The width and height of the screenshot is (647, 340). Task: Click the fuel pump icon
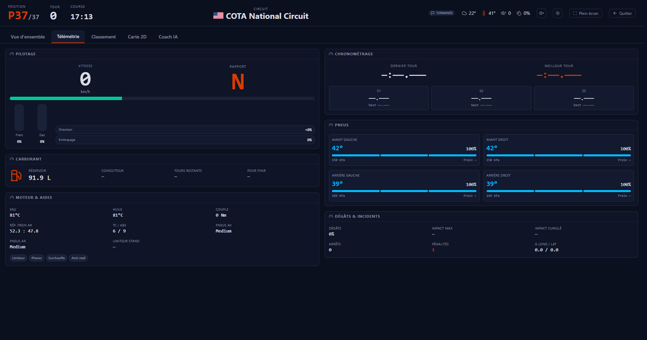(16, 176)
